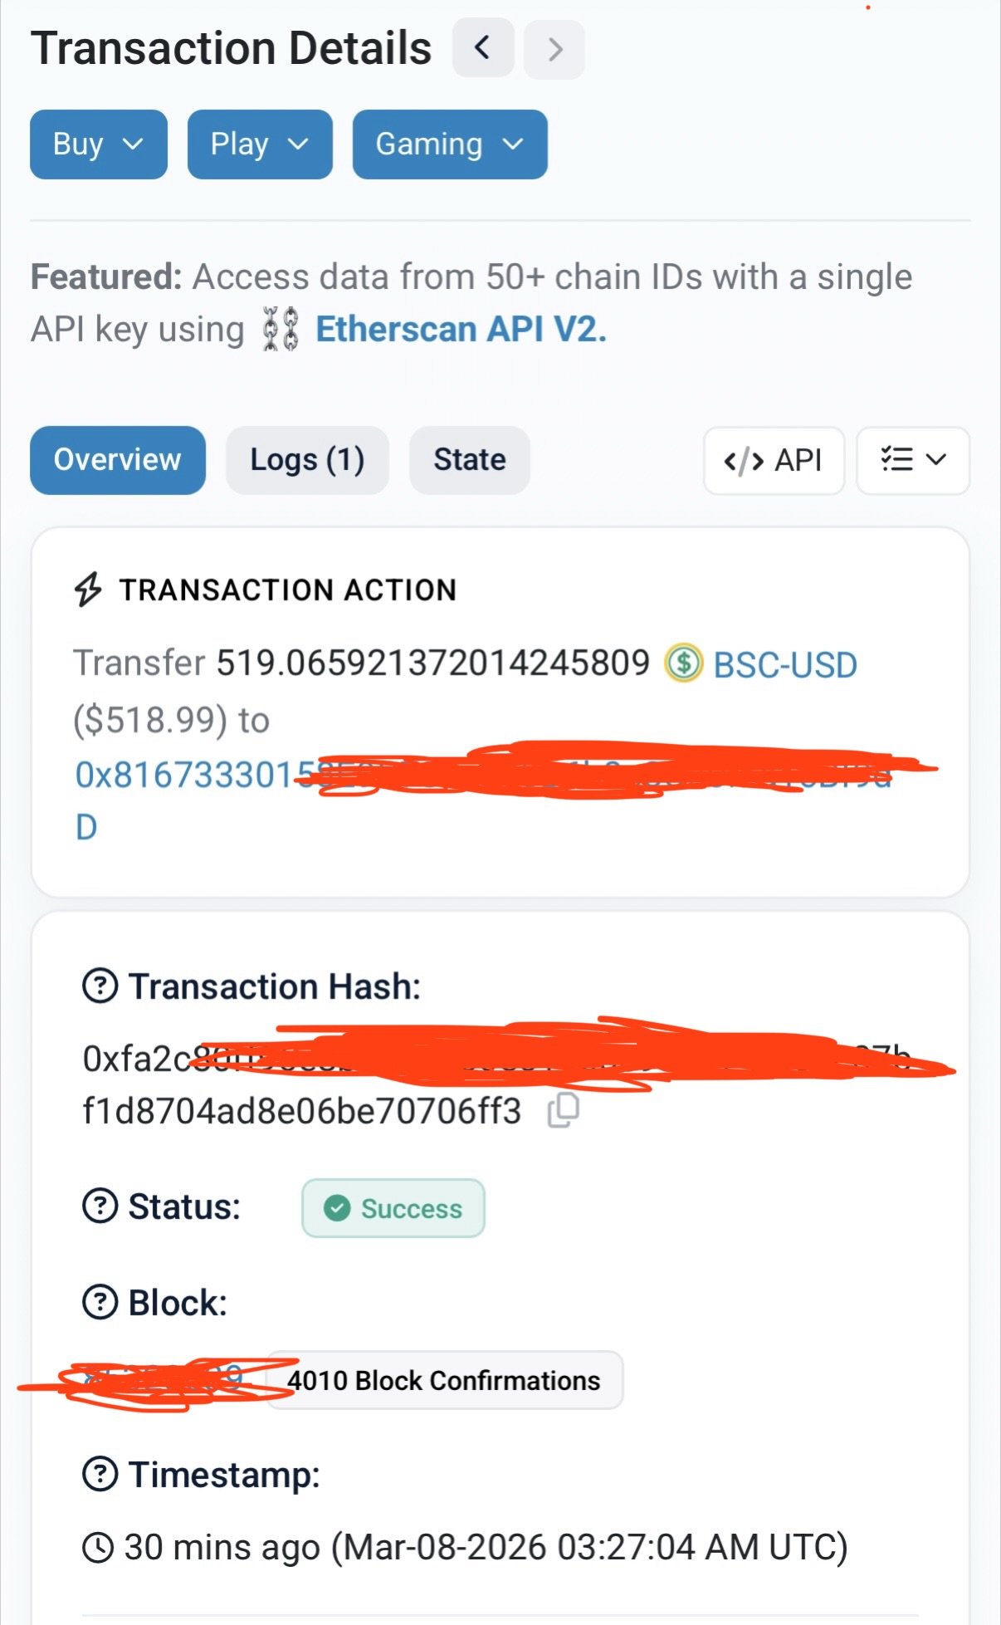
Task: Go to previous transaction arrow
Action: 483,48
